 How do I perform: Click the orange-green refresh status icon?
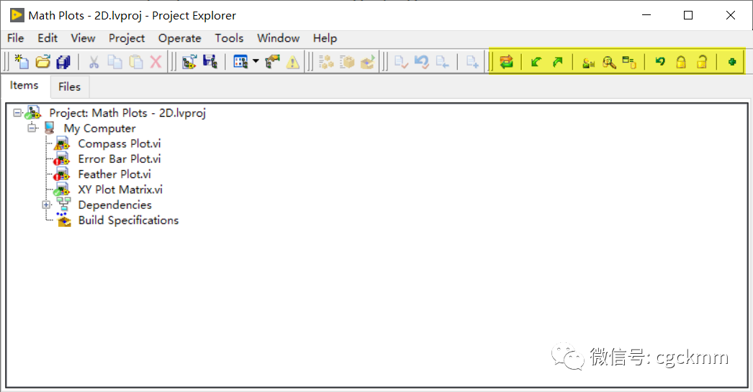pos(506,61)
